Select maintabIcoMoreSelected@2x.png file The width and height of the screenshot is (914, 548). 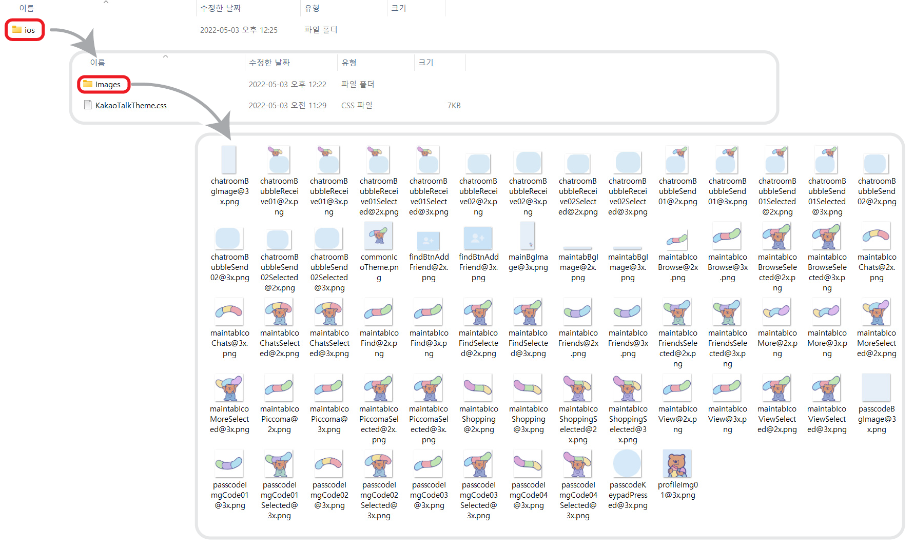click(877, 328)
